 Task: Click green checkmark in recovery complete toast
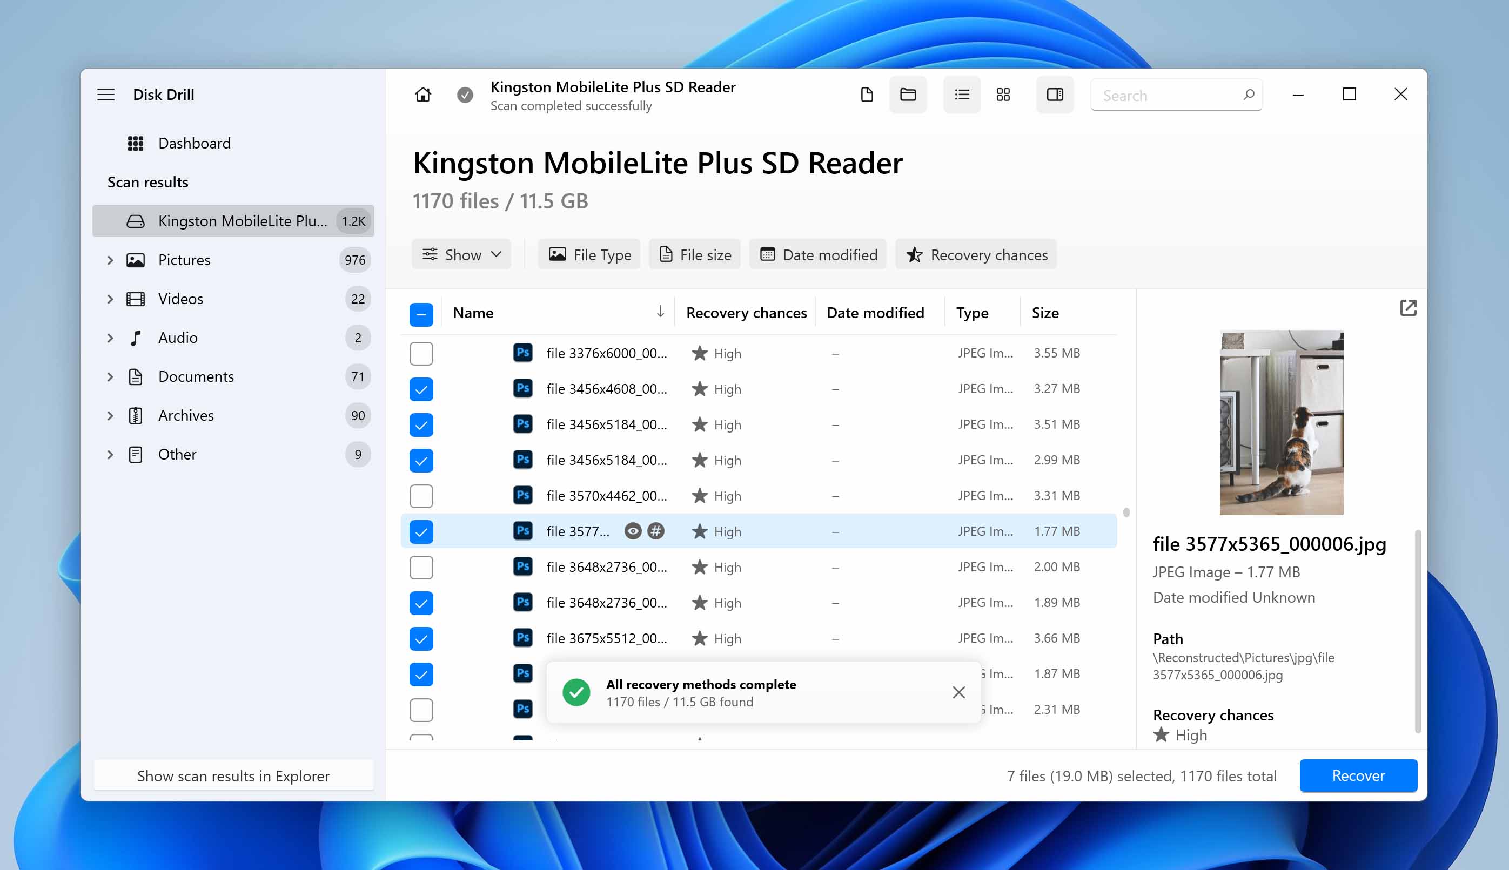(576, 692)
